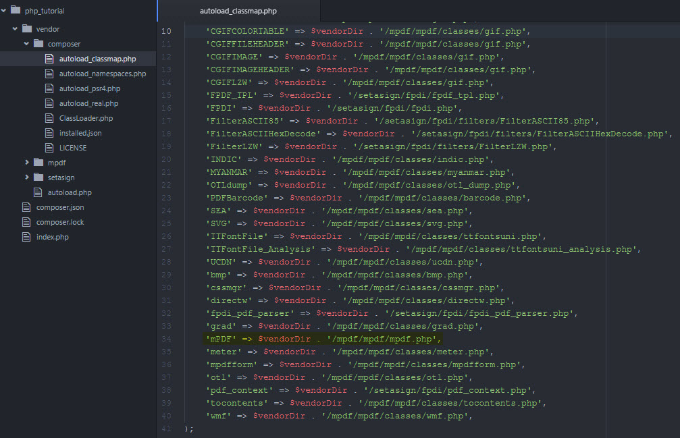Click the composer.lock file icon
The image size is (680, 438).
pyautogui.click(x=26, y=222)
